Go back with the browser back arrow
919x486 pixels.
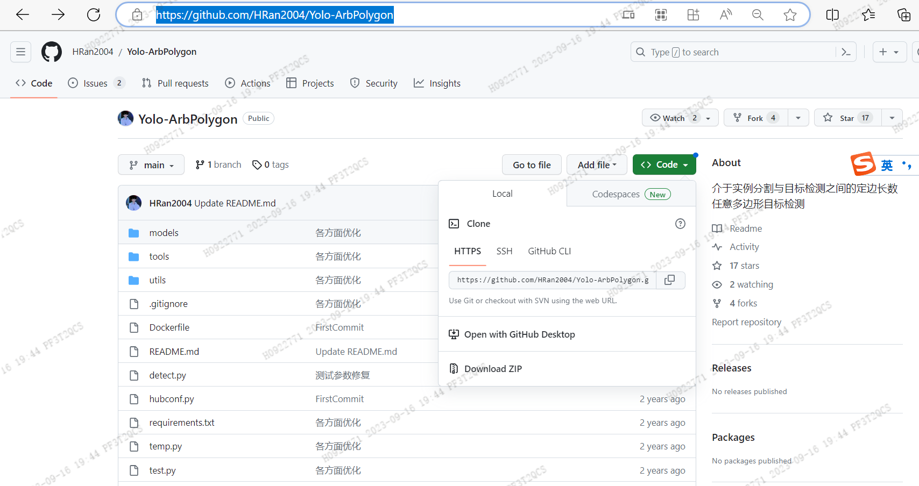[23, 15]
